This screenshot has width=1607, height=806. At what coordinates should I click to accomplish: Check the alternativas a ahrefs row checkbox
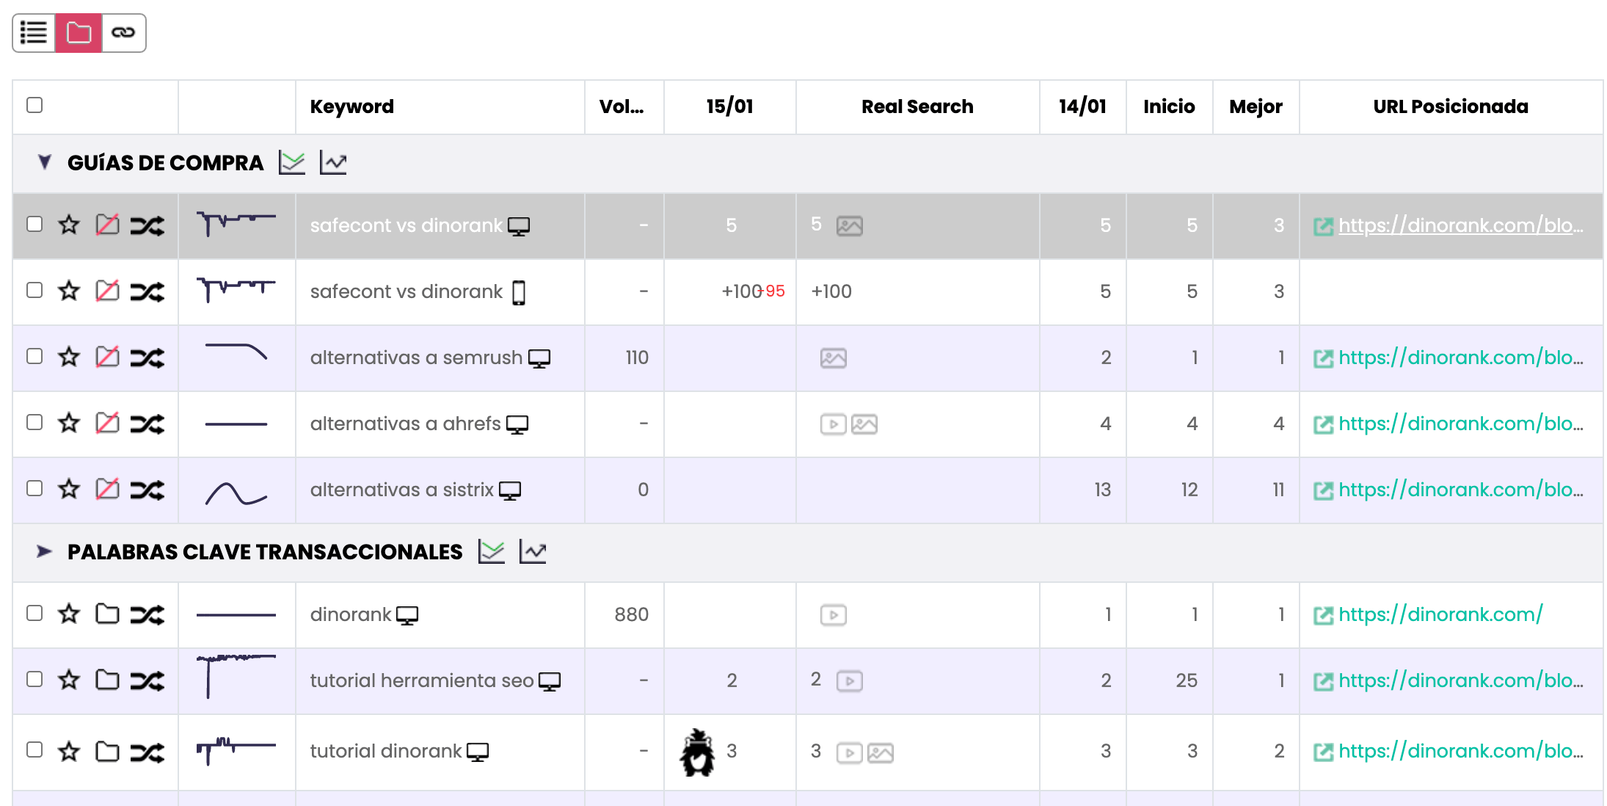34,422
